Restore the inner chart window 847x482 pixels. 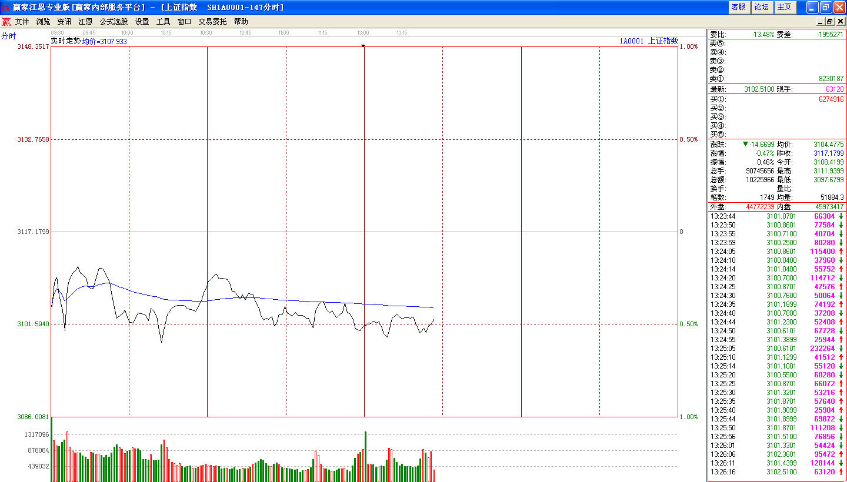(x=830, y=22)
